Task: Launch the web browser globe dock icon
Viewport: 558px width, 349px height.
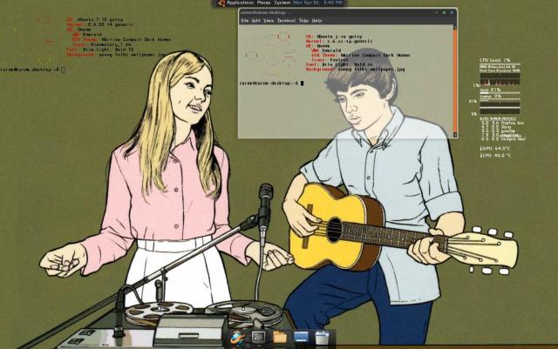Action: click(237, 337)
